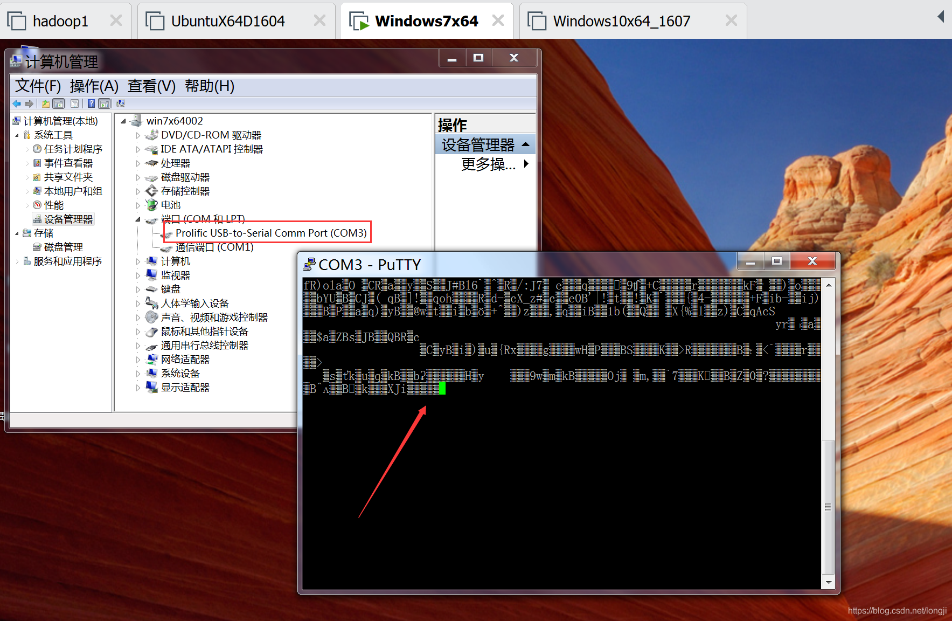Open the 文件(F) menu
Viewport: 952px width, 621px height.
[x=38, y=86]
